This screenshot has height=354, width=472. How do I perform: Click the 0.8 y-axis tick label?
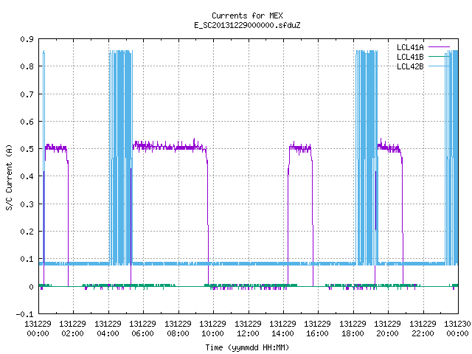coord(27,66)
